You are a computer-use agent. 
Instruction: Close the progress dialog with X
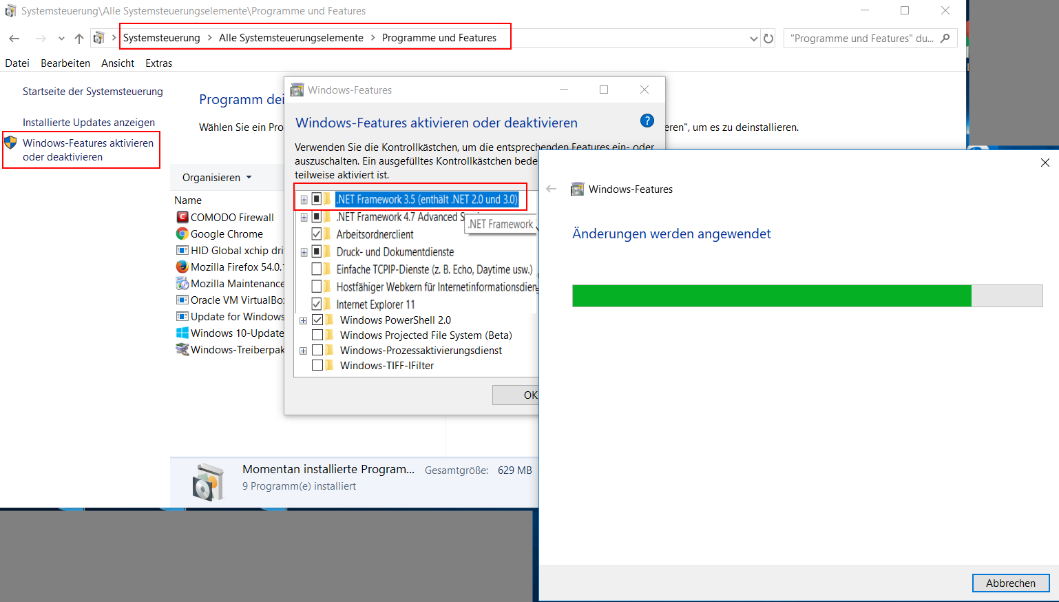1045,163
